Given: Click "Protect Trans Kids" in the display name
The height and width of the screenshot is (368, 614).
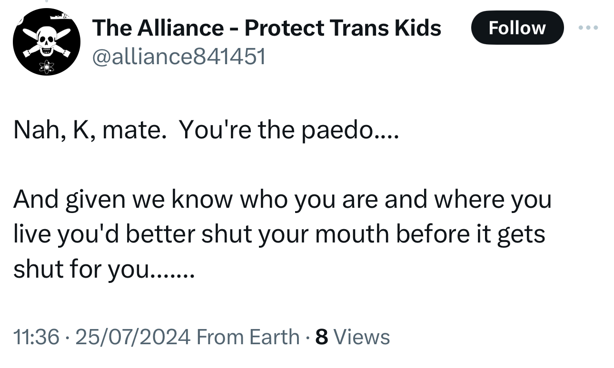Looking at the screenshot, I should tap(343, 29).
